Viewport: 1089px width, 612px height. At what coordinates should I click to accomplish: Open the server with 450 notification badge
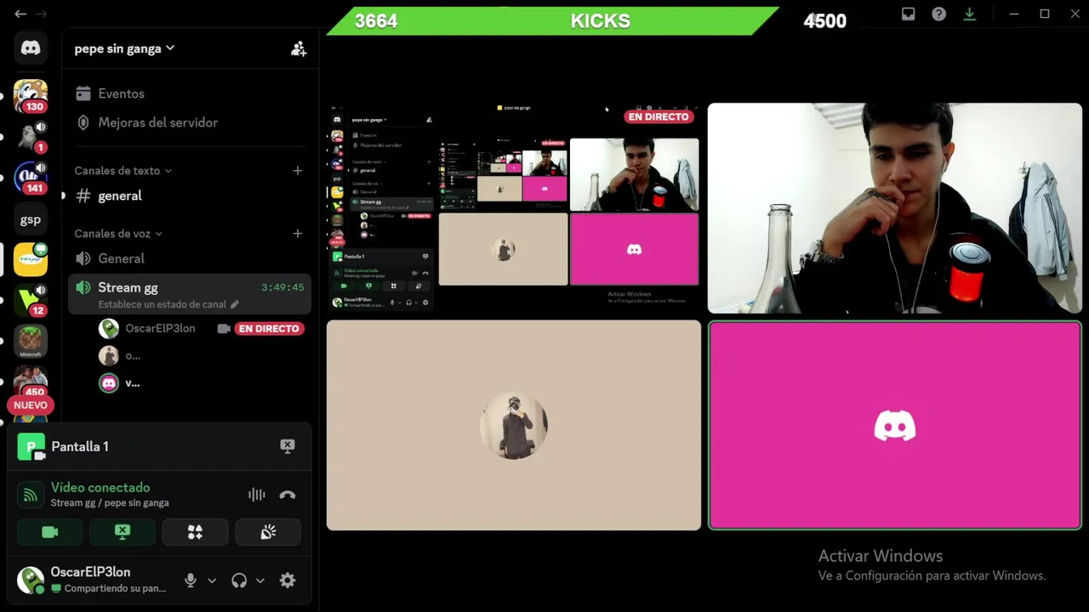(31, 382)
